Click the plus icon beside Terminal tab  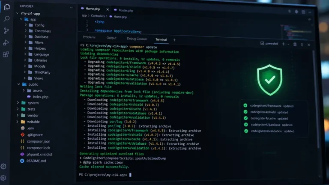coord(174,40)
